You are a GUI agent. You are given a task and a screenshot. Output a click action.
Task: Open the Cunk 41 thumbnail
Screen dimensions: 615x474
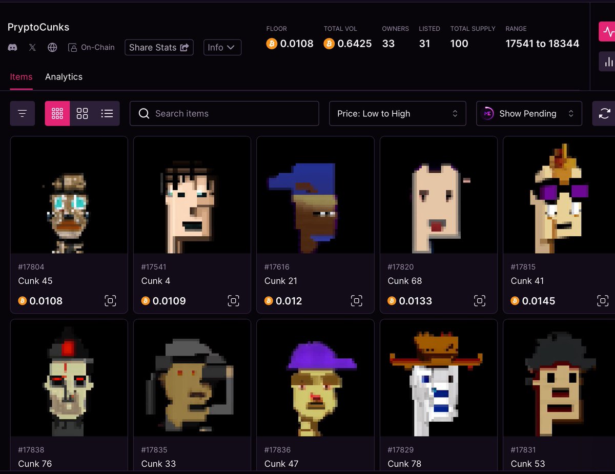(559, 195)
